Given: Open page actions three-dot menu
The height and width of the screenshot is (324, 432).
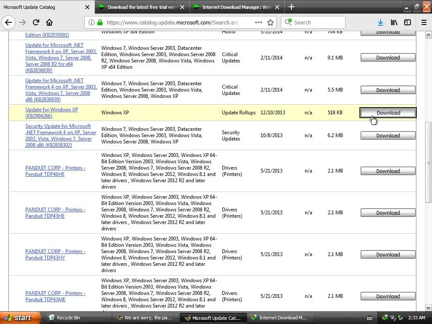Looking at the screenshot, I should [x=259, y=22].
